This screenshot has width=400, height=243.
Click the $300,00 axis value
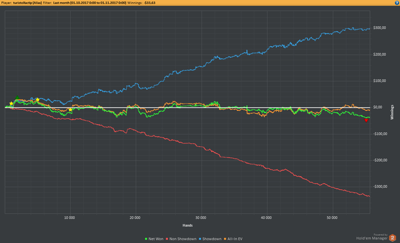click(x=379, y=28)
